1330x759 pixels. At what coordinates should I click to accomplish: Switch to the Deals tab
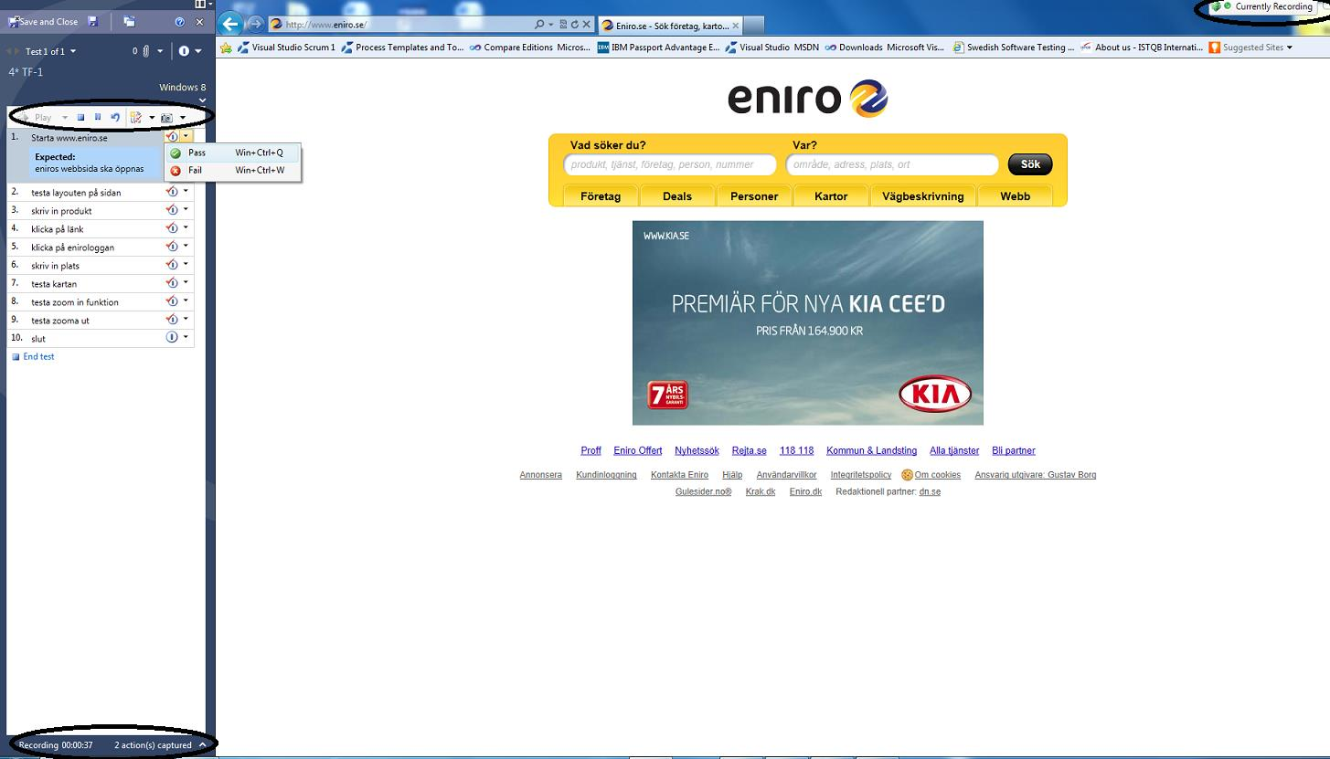[677, 195]
